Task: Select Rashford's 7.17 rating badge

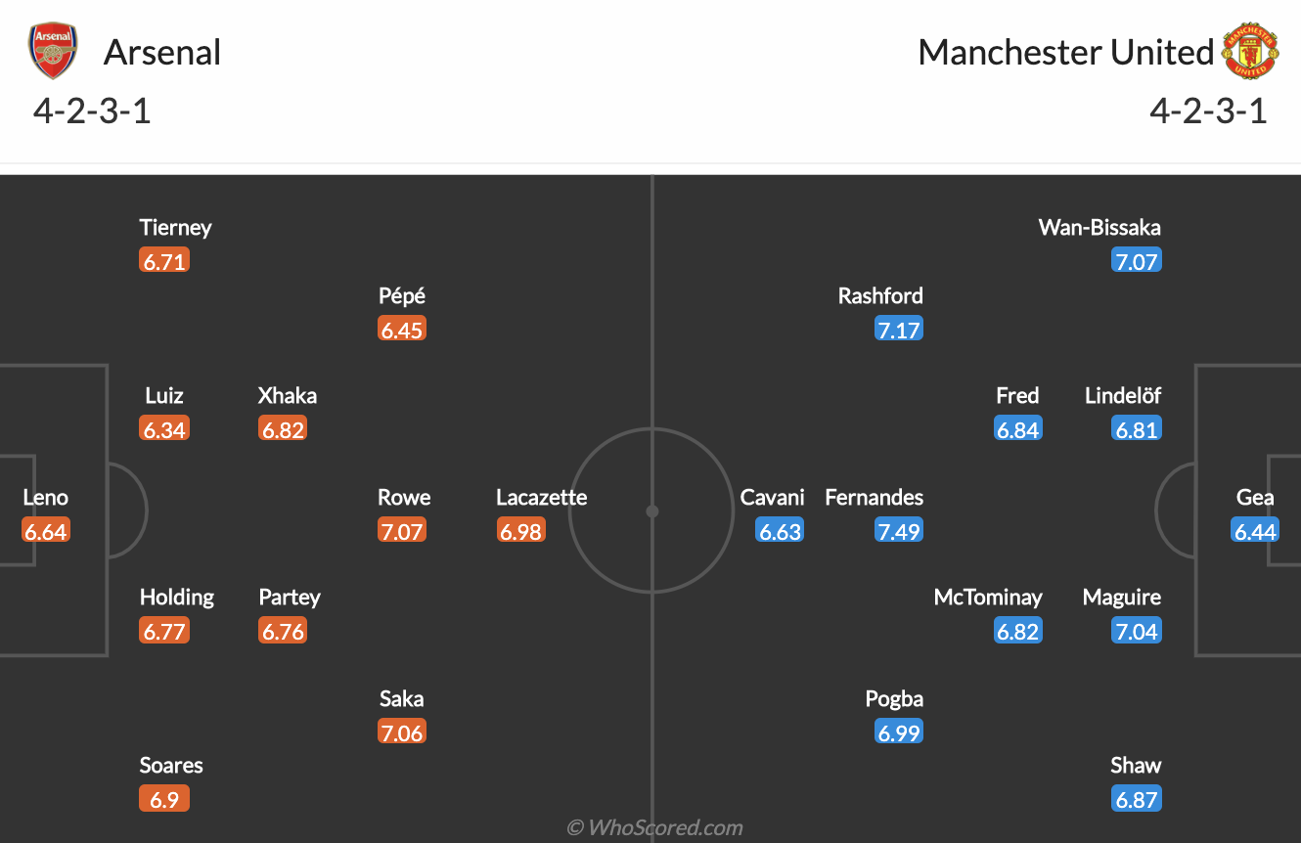Action: [x=899, y=330]
